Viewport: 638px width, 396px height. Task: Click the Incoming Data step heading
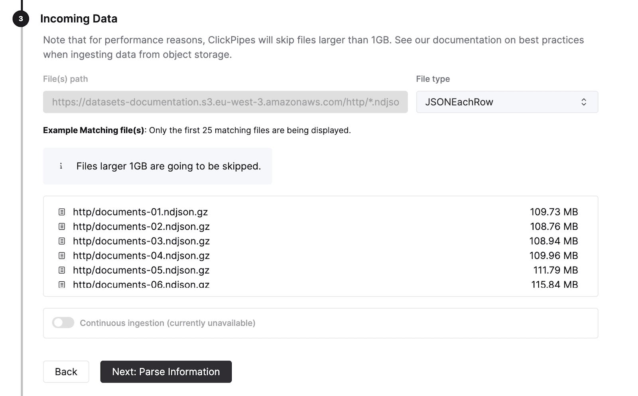(79, 19)
